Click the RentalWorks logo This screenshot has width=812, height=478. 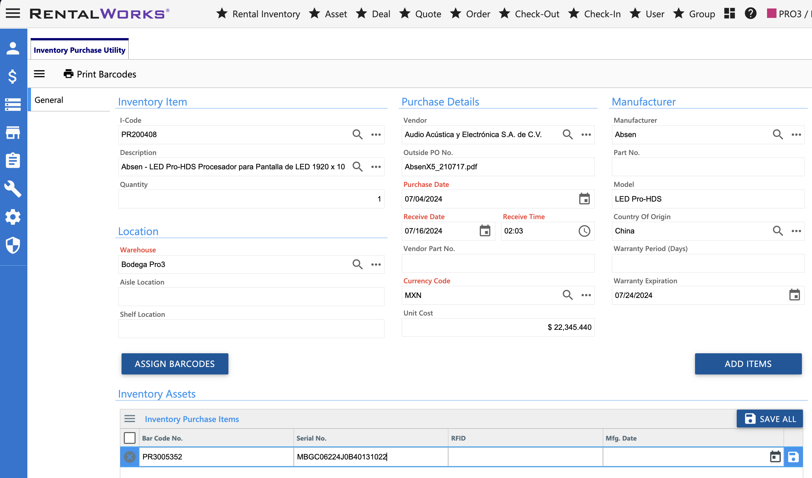tap(99, 14)
